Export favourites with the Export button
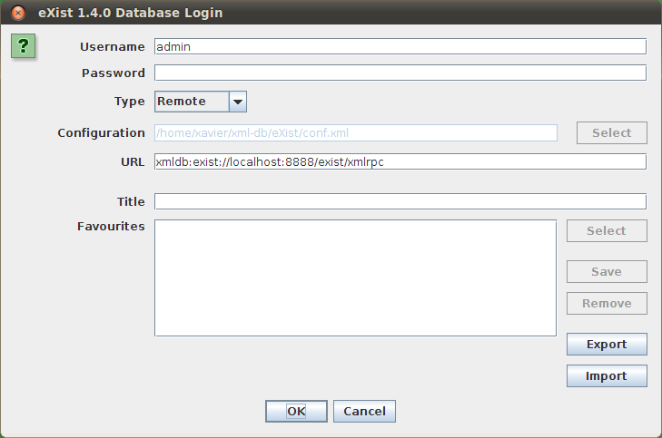Image resolution: width=662 pixels, height=438 pixels. [607, 345]
